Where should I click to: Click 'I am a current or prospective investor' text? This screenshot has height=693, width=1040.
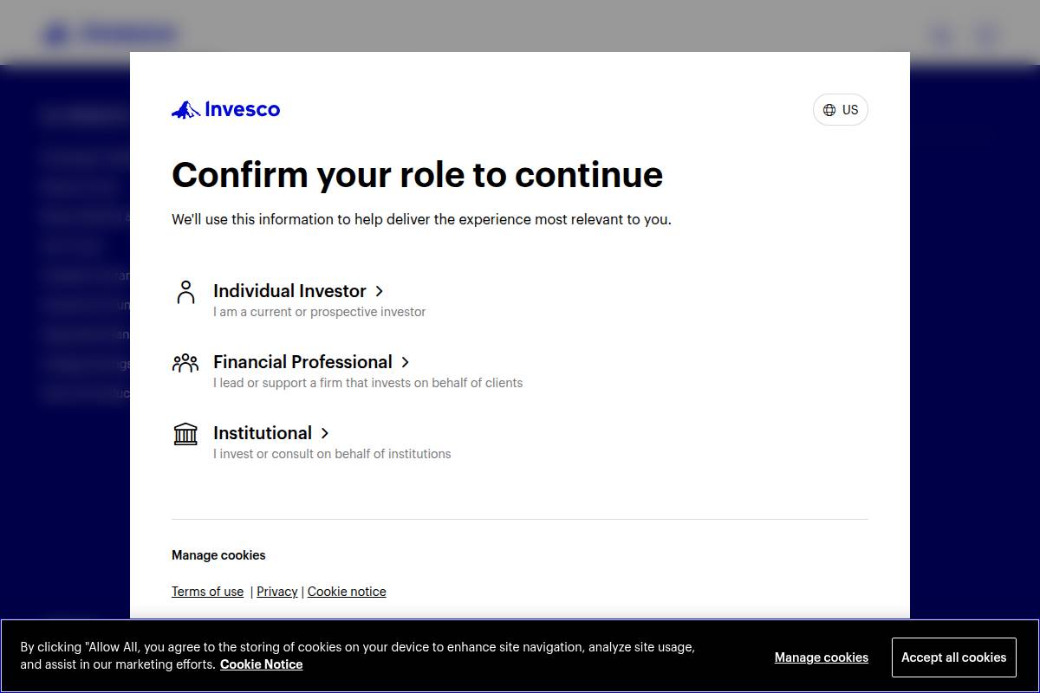point(319,312)
